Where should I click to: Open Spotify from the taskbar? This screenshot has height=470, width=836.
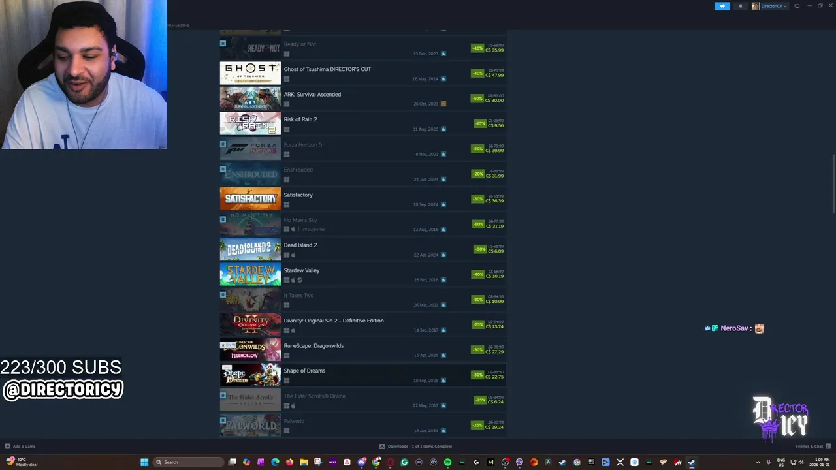pyautogui.click(x=447, y=462)
